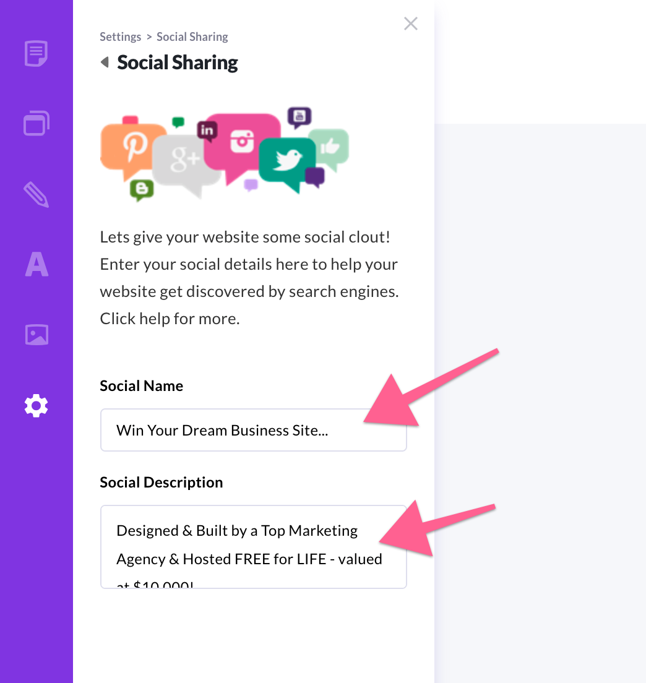Open the pages document icon in sidebar
The height and width of the screenshot is (683, 646).
(x=36, y=54)
